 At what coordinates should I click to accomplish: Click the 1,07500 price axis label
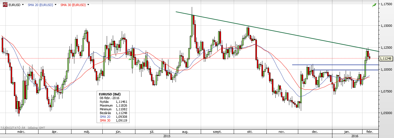[x=386, y=91]
